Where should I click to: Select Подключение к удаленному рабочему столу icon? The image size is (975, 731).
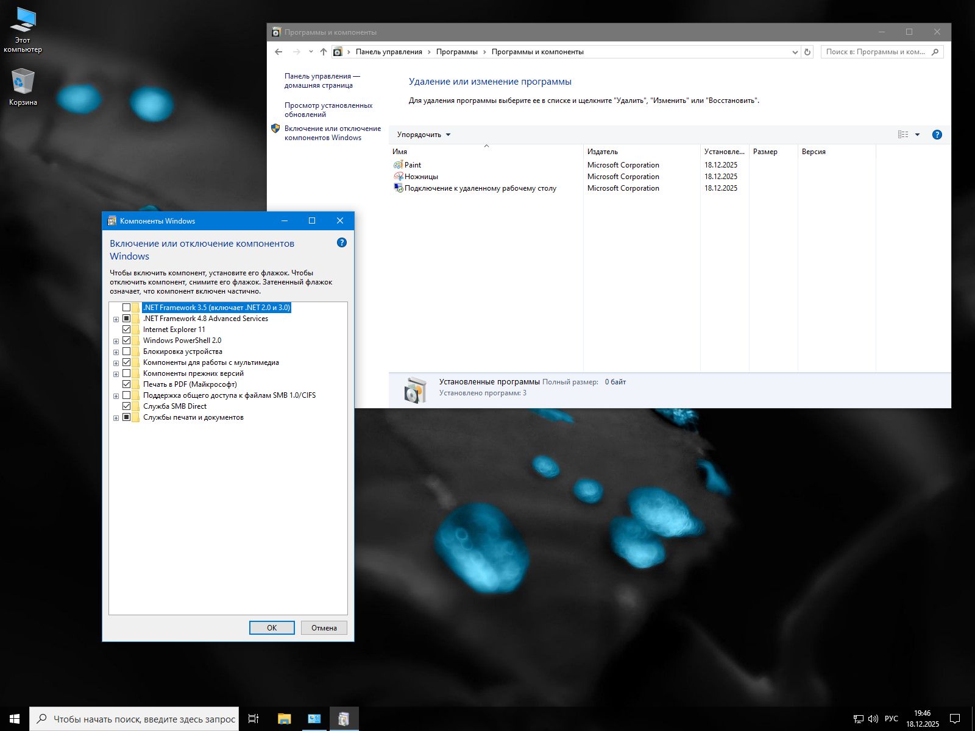(x=399, y=188)
